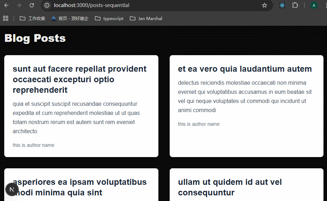Bookmark this page with the star icon
Screen dimensions: 327x201
coord(265,5)
